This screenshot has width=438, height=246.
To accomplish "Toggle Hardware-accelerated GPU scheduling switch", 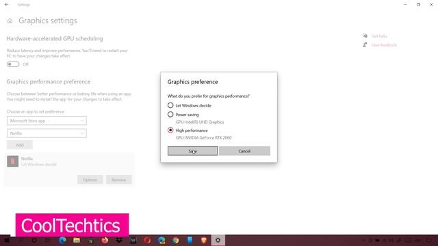I will (13, 64).
